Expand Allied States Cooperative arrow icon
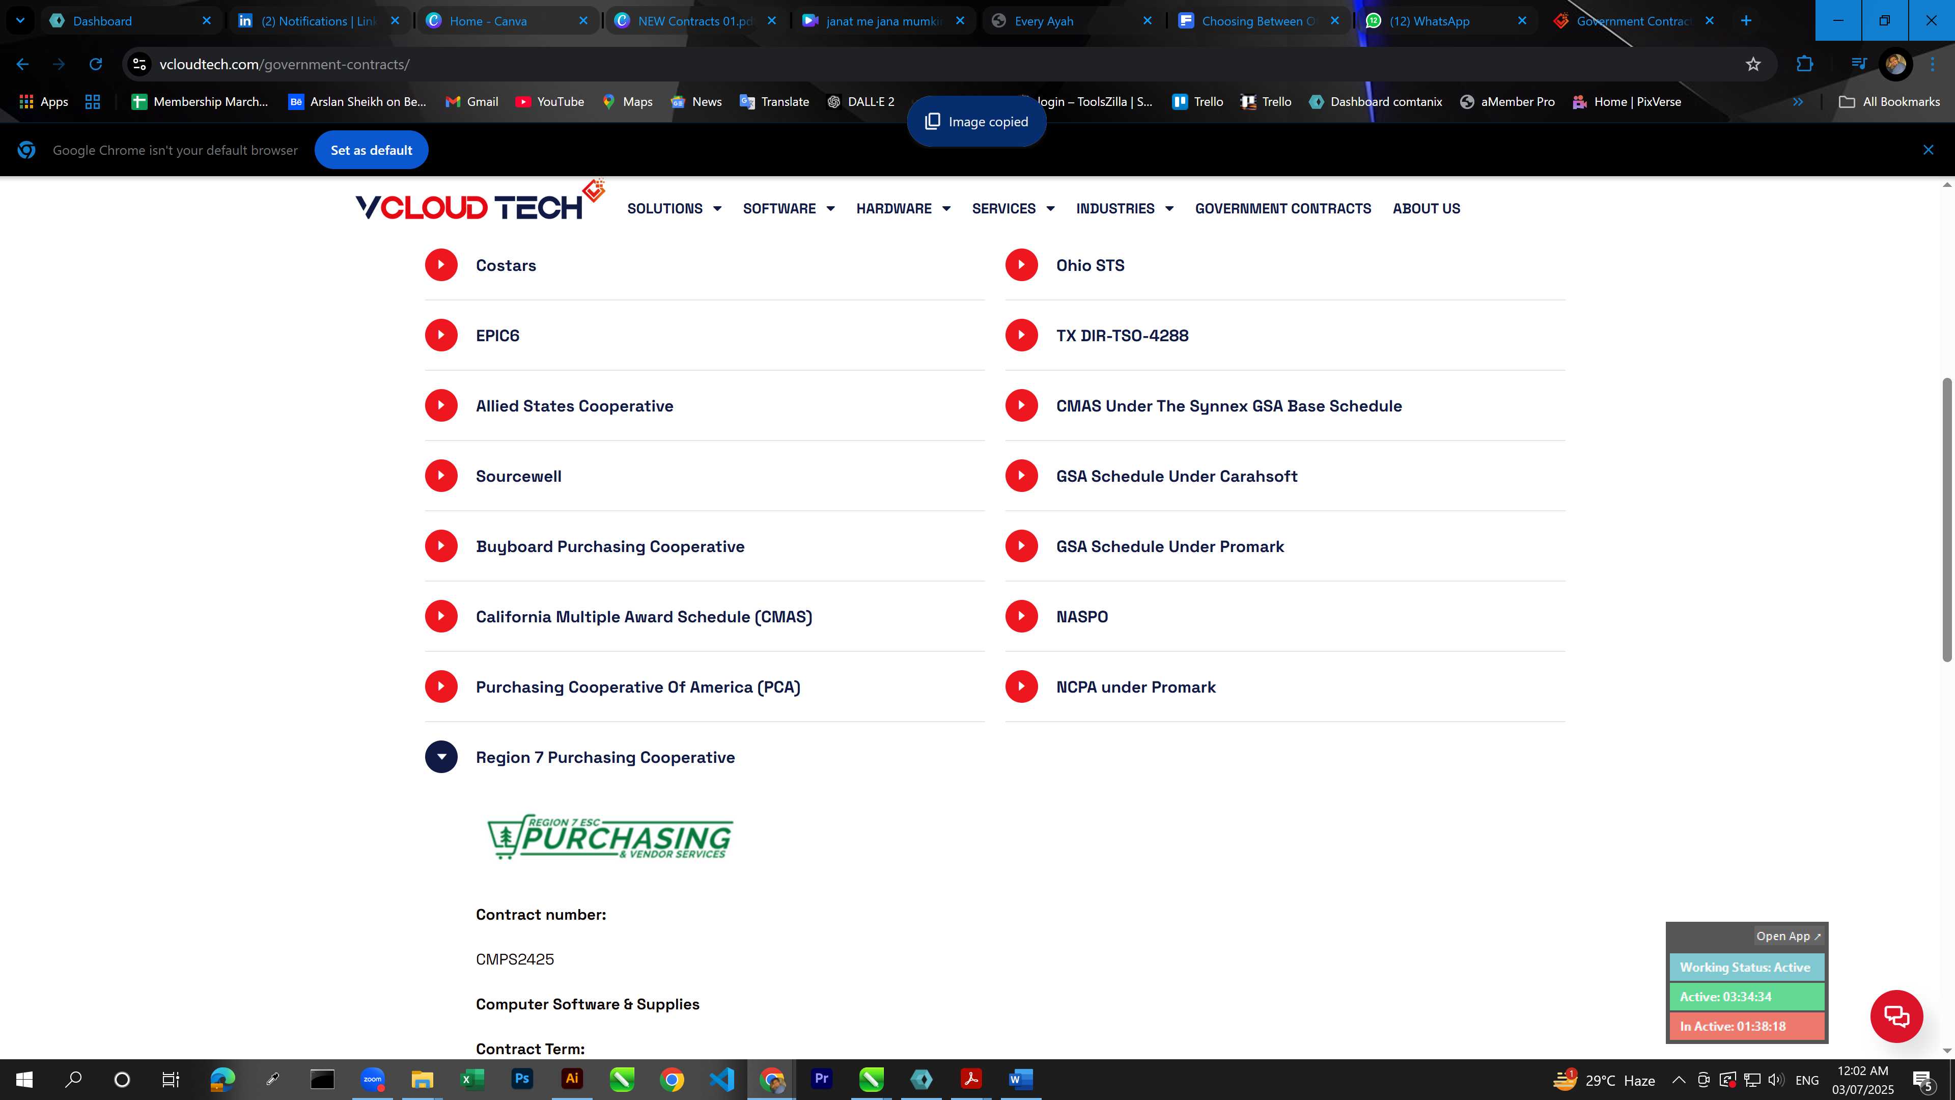Image resolution: width=1955 pixels, height=1100 pixels. (x=441, y=405)
